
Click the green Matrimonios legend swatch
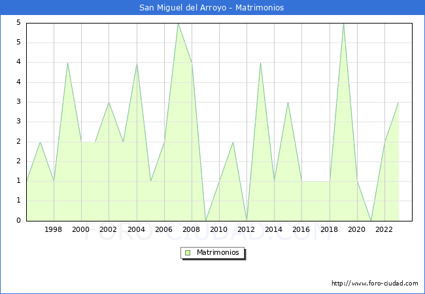(187, 252)
